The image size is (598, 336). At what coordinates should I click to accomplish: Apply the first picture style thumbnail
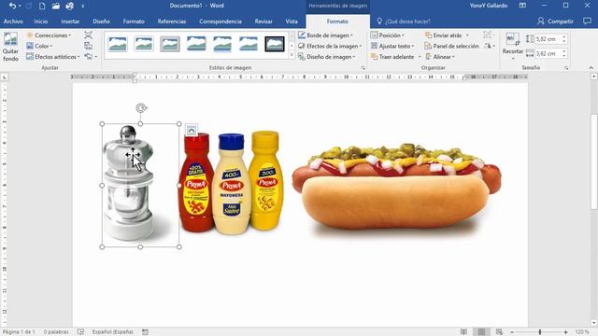point(118,44)
